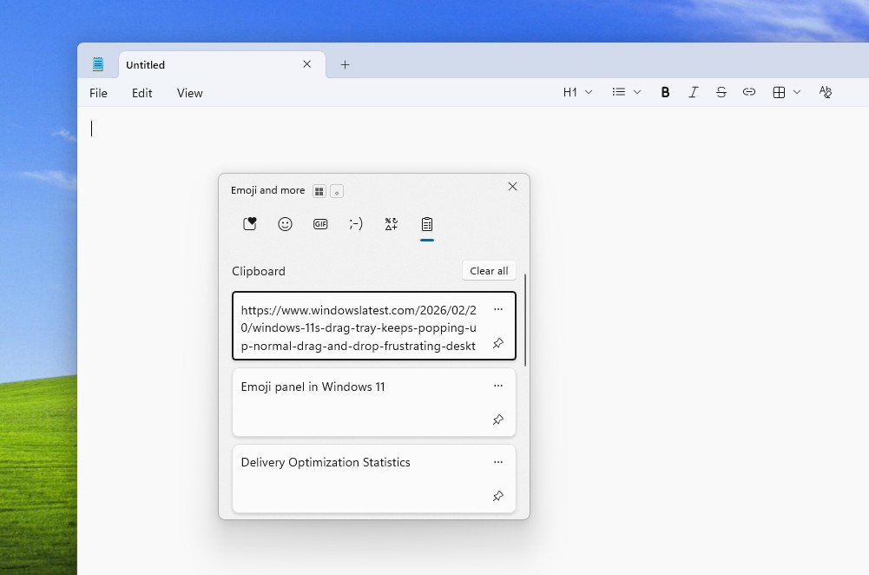This screenshot has height=575, width=869.
Task: Toggle italic formatting
Action: click(694, 91)
